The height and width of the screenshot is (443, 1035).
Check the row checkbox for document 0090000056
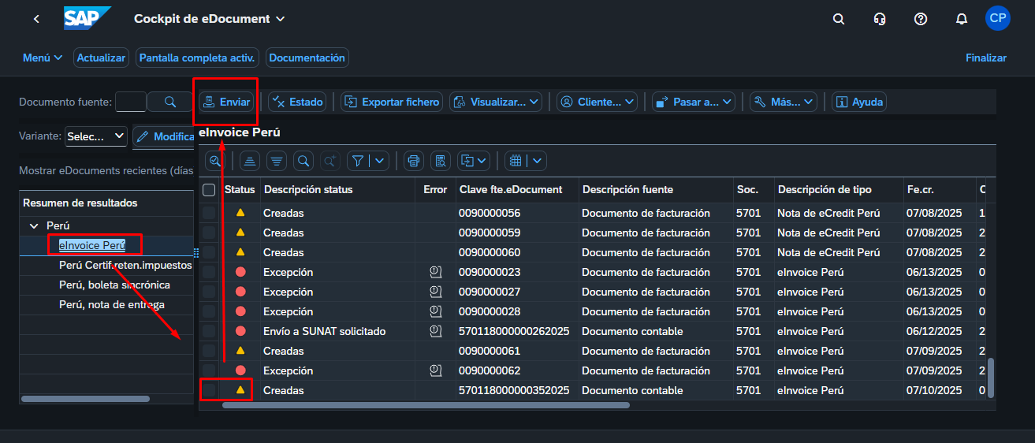209,213
